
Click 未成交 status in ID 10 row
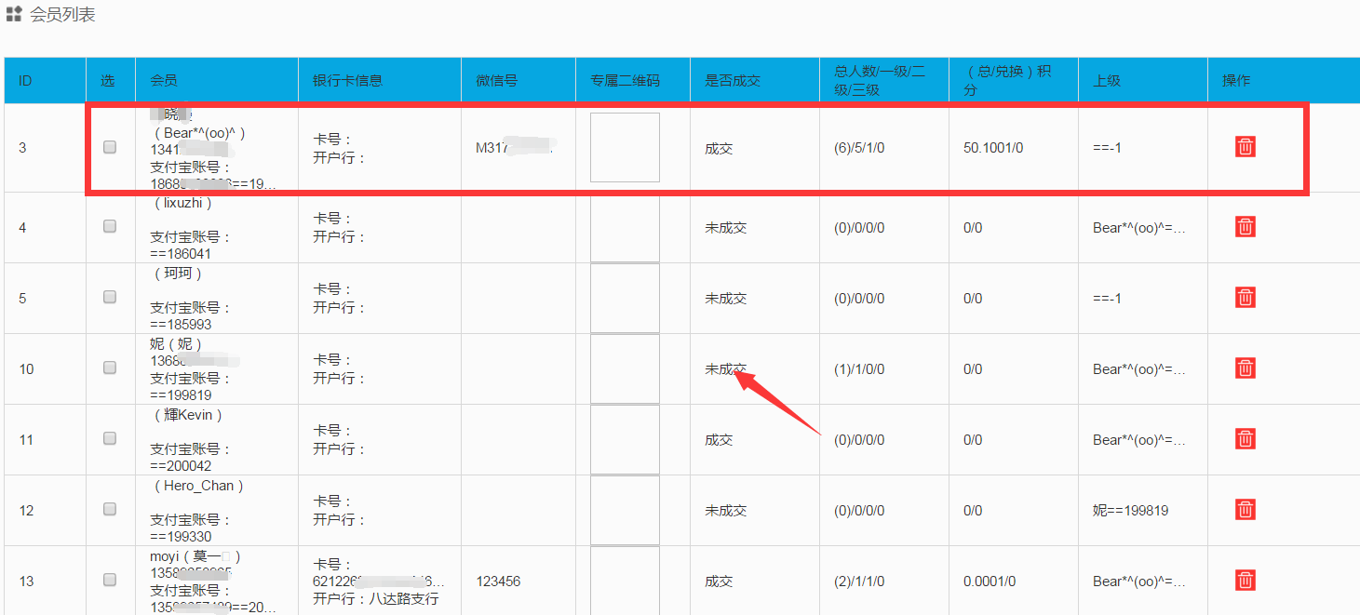(725, 369)
